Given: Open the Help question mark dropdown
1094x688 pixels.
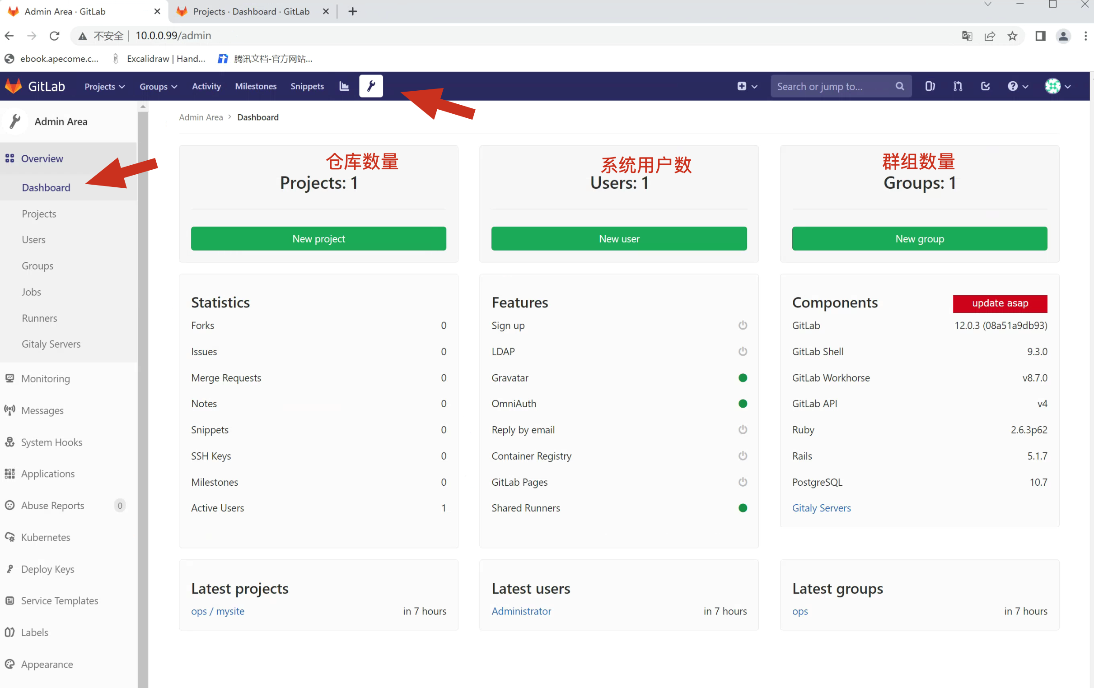Looking at the screenshot, I should coord(1017,86).
